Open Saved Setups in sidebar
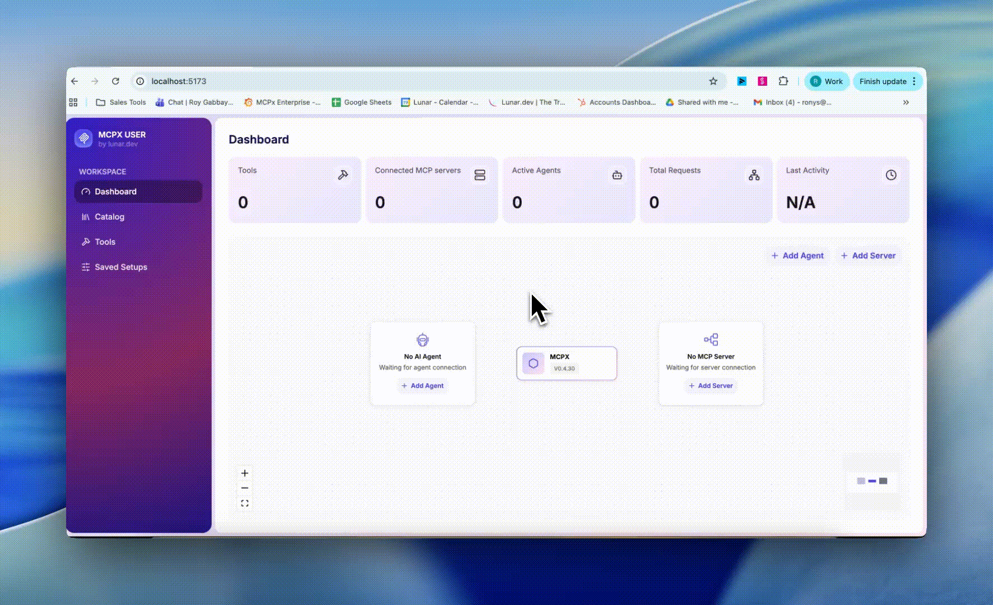Image resolution: width=993 pixels, height=605 pixels. (138, 267)
